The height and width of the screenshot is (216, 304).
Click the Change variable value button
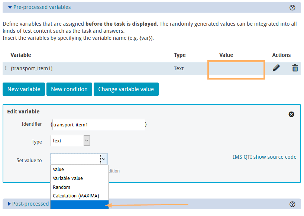point(126,89)
